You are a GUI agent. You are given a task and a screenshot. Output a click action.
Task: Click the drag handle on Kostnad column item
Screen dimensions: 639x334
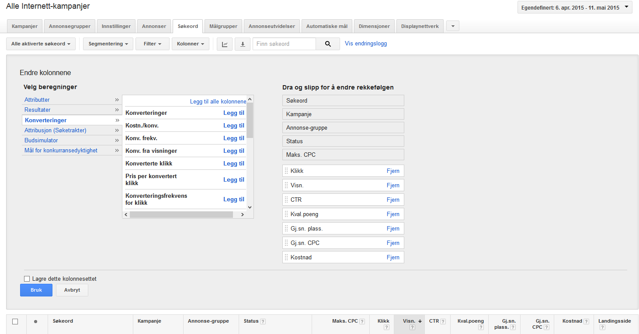click(287, 257)
